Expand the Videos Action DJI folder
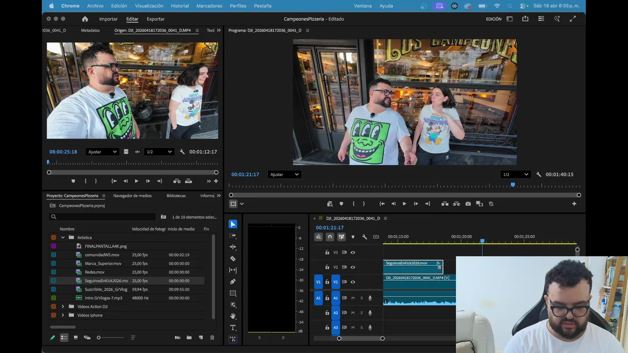This screenshot has height=353, width=628. point(62,306)
